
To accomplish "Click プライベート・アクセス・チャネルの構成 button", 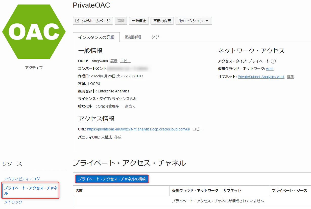I will coord(112,179).
